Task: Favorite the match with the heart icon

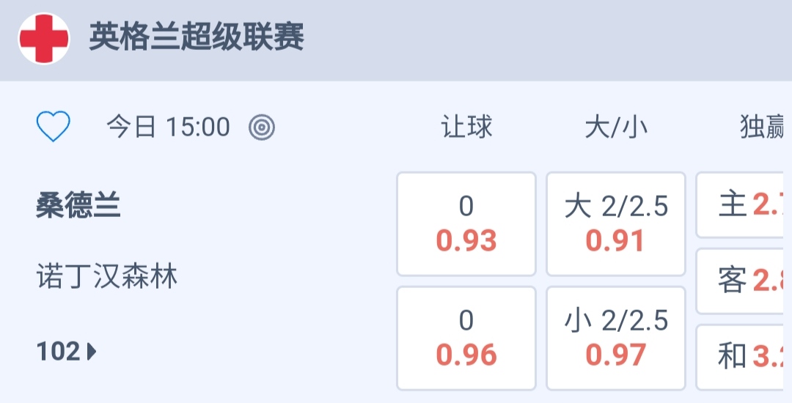Action: point(54,127)
